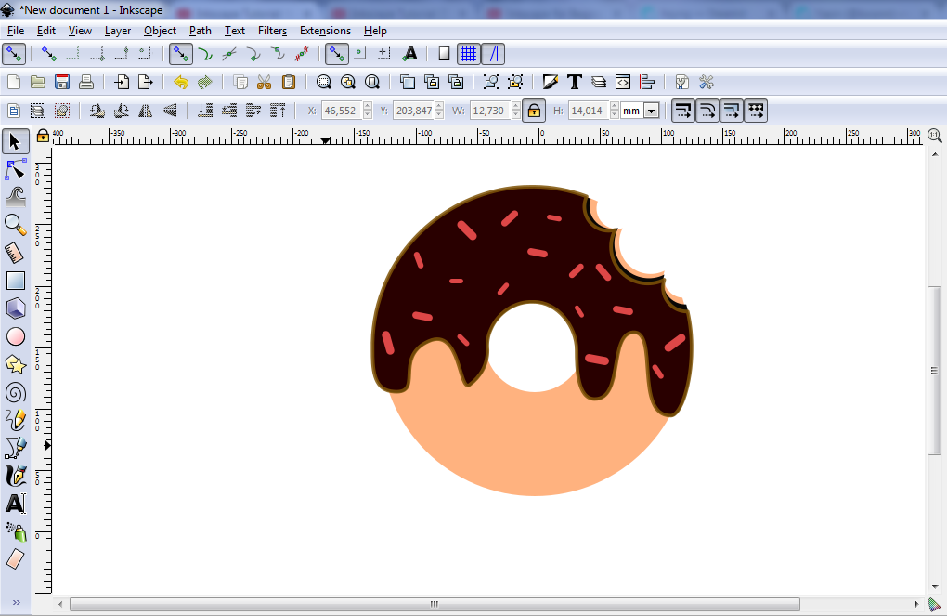This screenshot has height=616, width=947.
Task: Increase the X position with stepper arrow
Action: pyautogui.click(x=368, y=107)
